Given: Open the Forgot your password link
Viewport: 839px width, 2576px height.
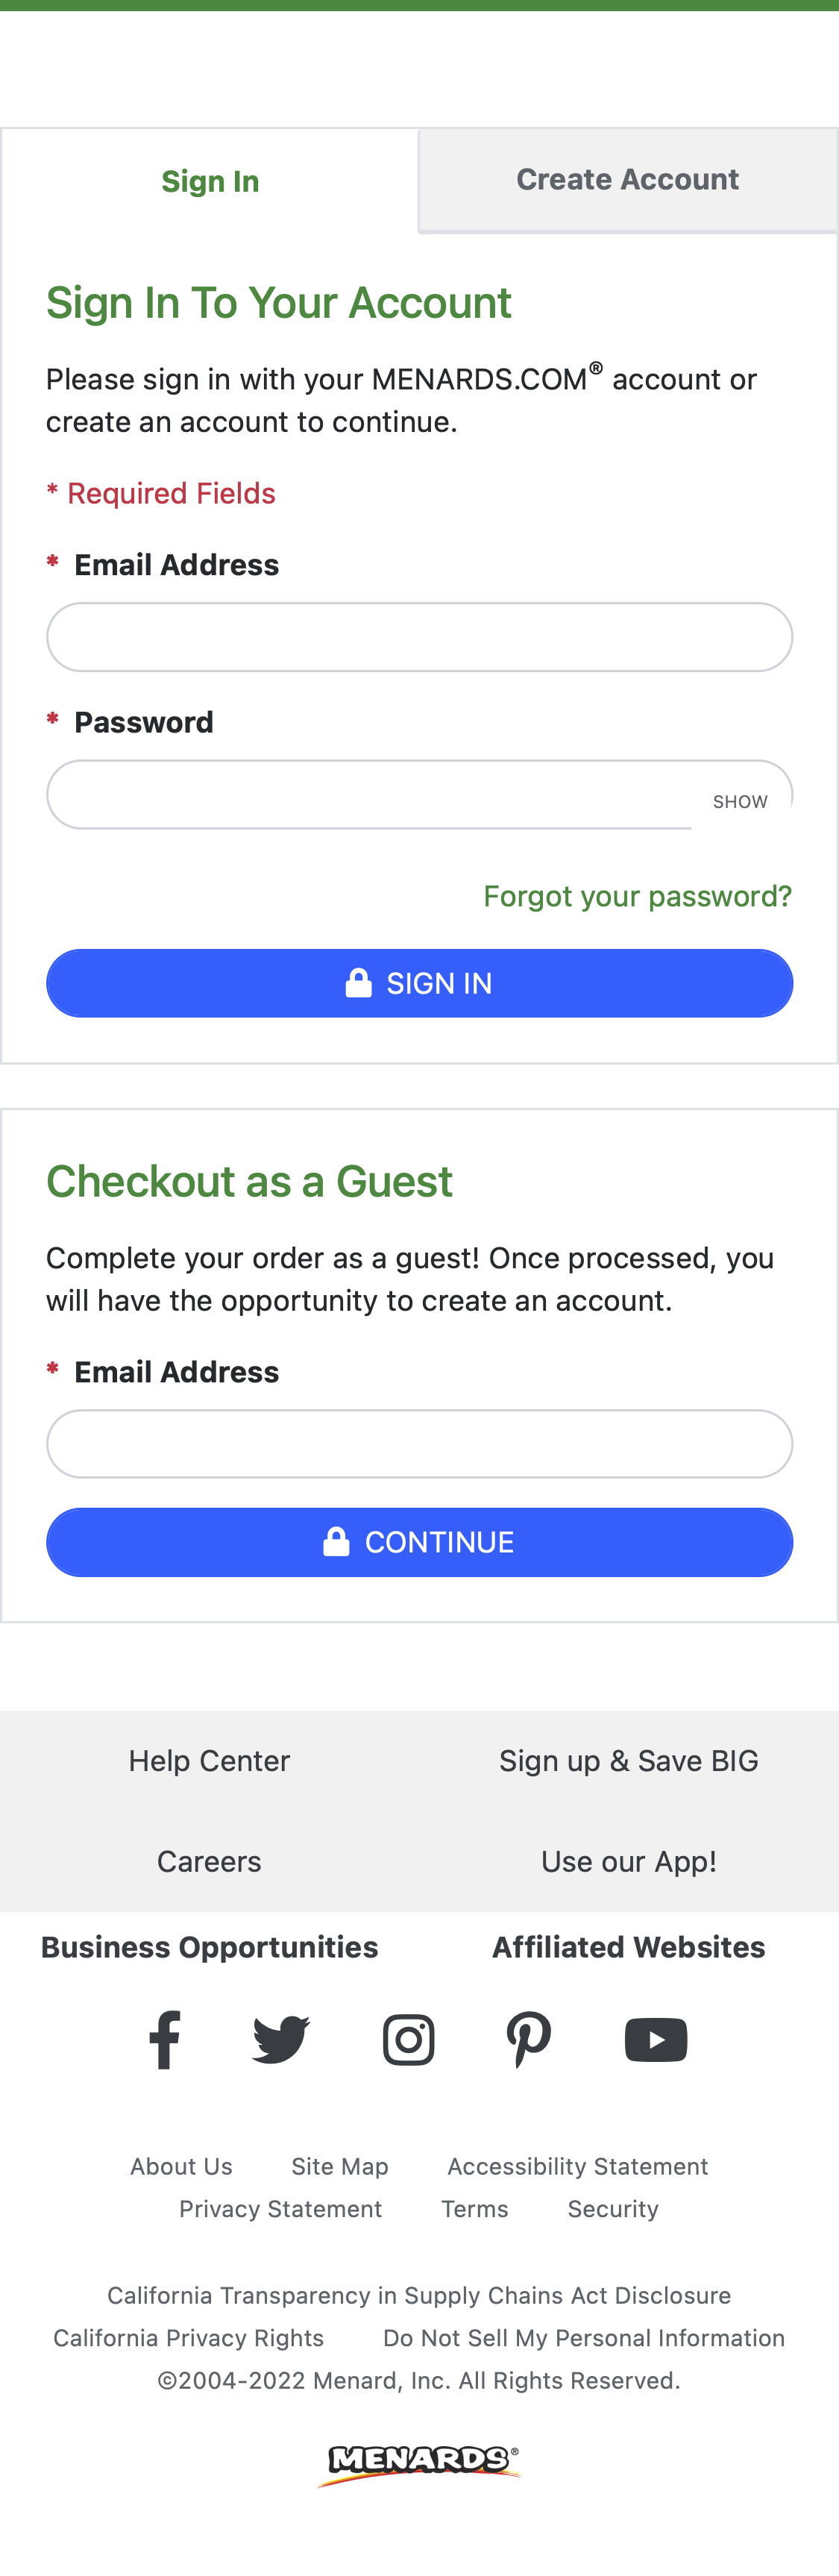Looking at the screenshot, I should (637, 896).
